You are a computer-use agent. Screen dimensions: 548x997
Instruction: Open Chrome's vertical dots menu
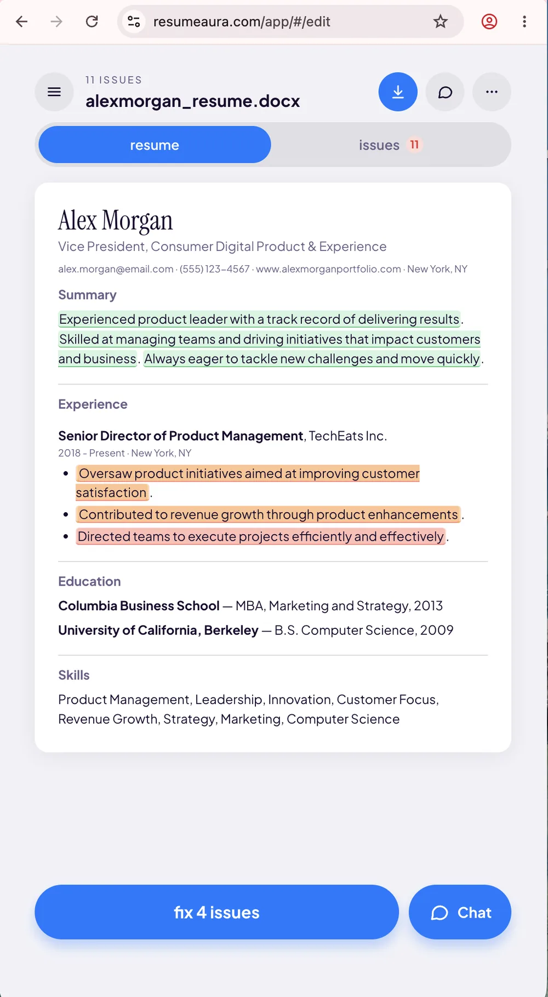(x=524, y=21)
